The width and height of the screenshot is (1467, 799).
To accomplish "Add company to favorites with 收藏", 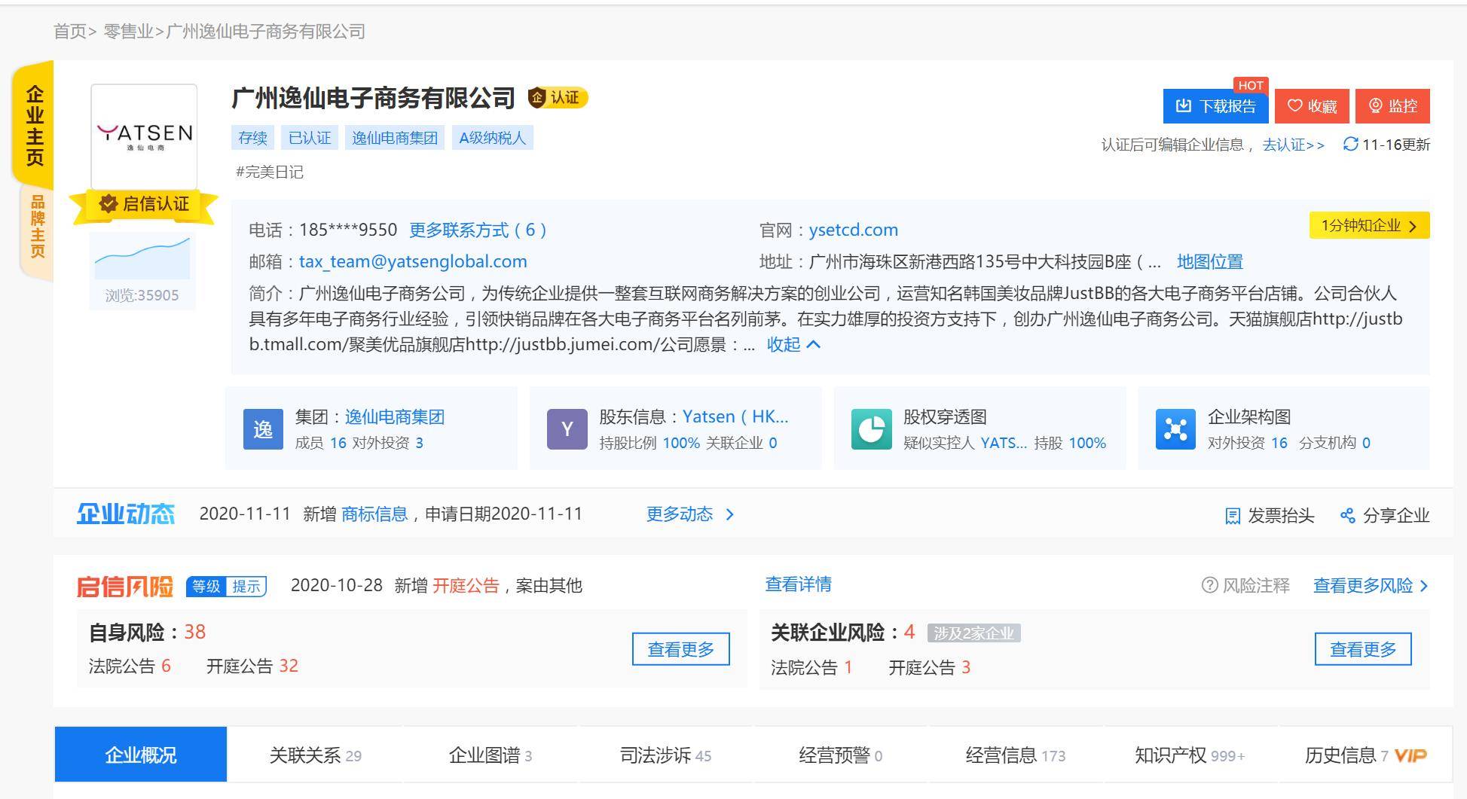I will (x=1312, y=106).
